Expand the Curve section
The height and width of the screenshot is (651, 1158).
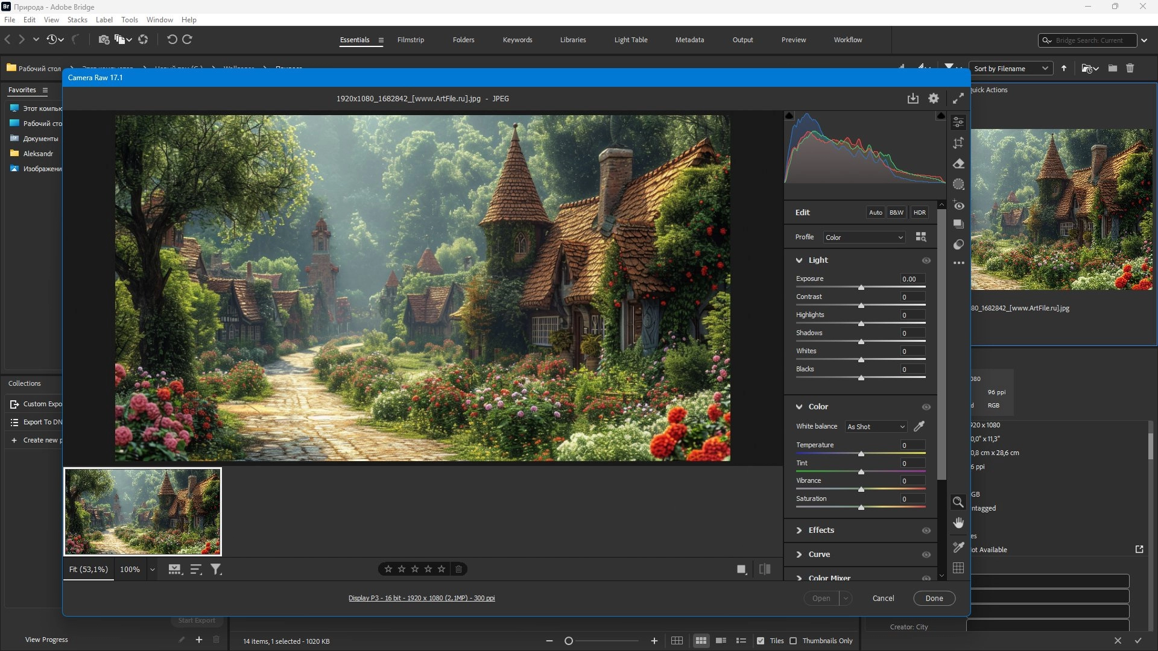(799, 555)
